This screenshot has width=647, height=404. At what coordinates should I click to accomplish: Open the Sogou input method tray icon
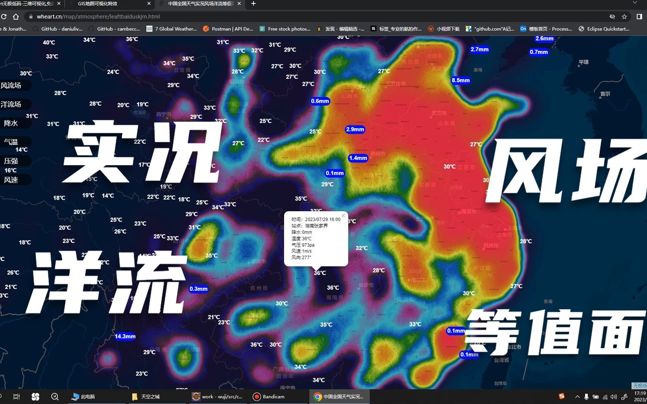pyautogui.click(x=562, y=396)
